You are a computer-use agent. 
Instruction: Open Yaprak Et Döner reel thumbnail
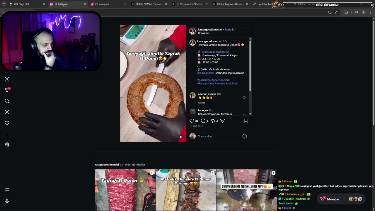125,190
